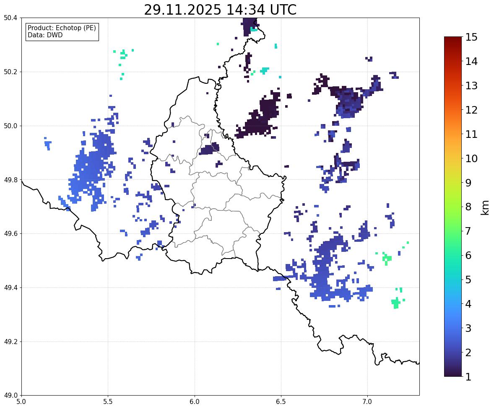Click colorbar tick label 8

(x=468, y=207)
